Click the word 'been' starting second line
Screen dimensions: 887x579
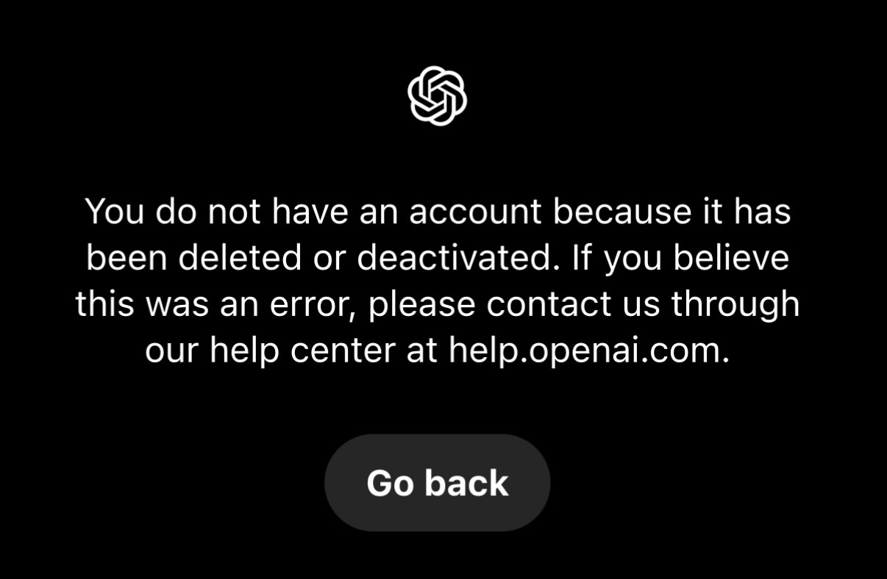[x=127, y=258]
